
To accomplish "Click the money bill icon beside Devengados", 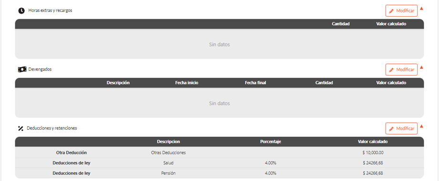I will click(x=22, y=69).
